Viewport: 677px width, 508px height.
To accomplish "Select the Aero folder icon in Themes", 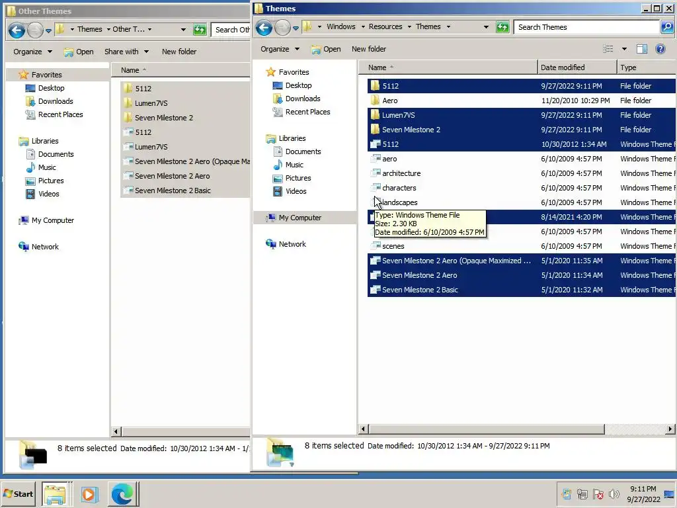I will pos(375,101).
